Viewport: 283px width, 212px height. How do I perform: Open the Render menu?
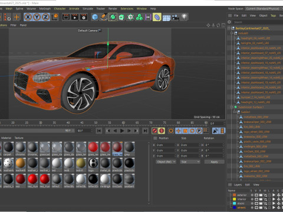click(x=113, y=9)
